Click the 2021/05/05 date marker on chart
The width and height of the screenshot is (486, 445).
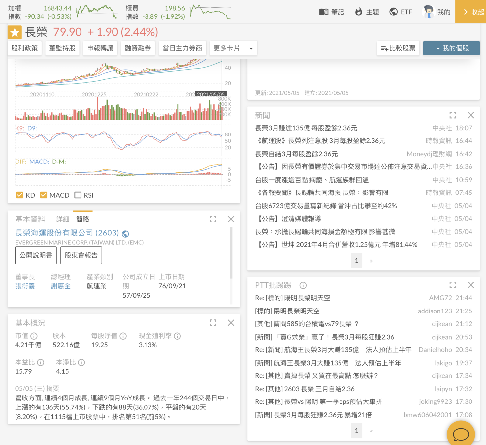211,94
